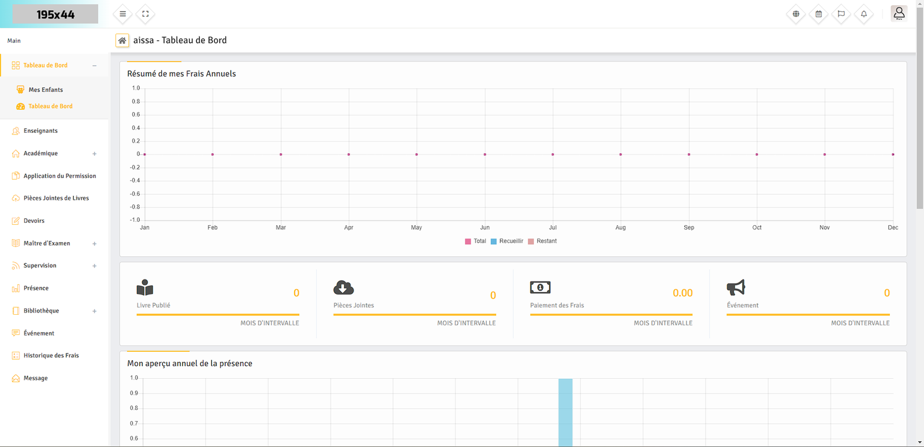Open the notifications bell icon
The height and width of the screenshot is (447, 924).
(x=864, y=14)
